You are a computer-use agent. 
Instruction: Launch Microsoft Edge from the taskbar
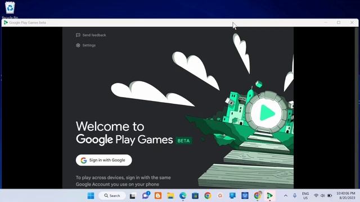[183, 196]
